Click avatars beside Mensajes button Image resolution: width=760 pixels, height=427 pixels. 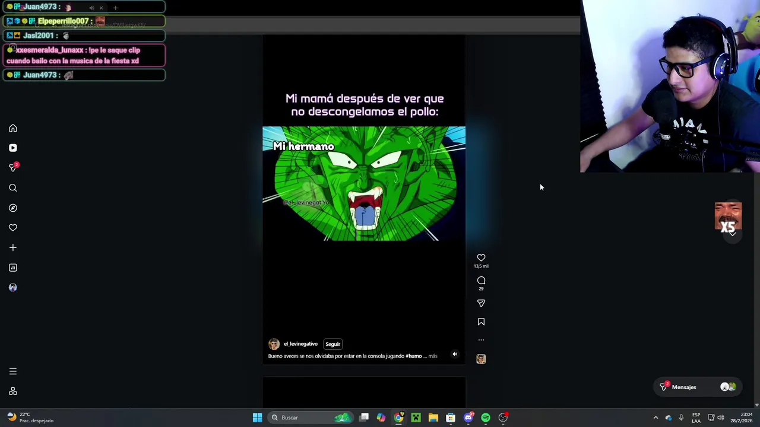coord(728,387)
